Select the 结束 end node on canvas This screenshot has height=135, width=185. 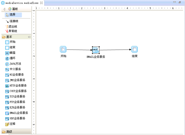point(134,49)
